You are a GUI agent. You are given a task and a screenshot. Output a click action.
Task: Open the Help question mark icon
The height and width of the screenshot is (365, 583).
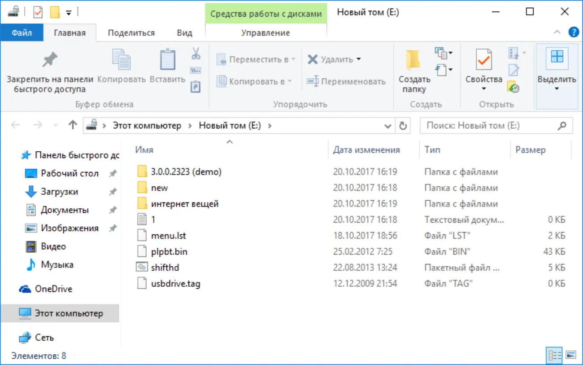573,32
